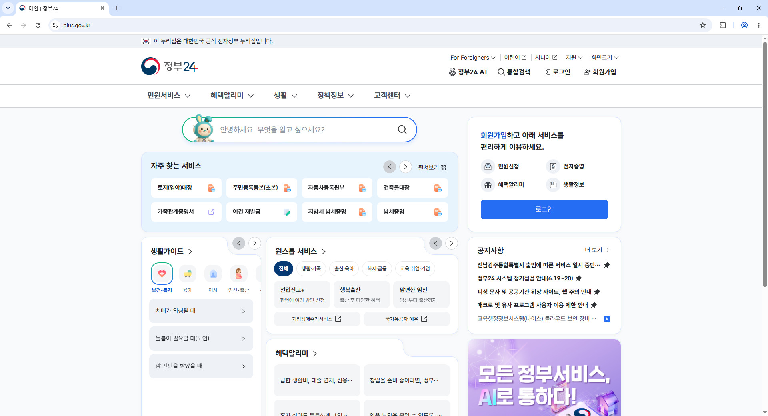Image resolution: width=768 pixels, height=416 pixels.
Task: Open 여권 재발급 service
Action: (x=262, y=212)
